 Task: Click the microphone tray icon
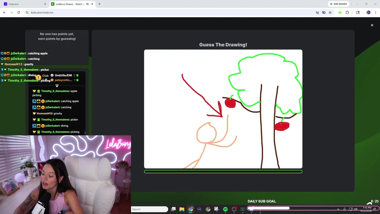344,209
